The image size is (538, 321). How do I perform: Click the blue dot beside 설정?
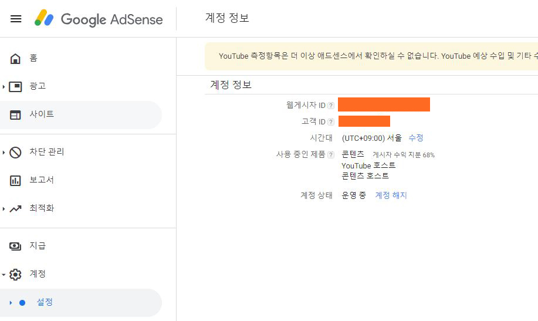[x=22, y=303]
